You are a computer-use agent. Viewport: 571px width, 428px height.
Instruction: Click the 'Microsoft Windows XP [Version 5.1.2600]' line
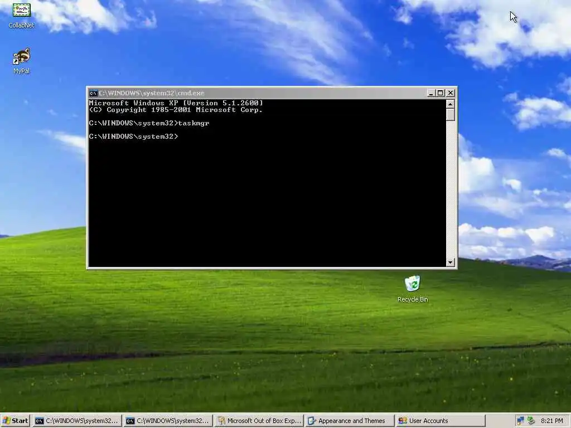coord(176,103)
